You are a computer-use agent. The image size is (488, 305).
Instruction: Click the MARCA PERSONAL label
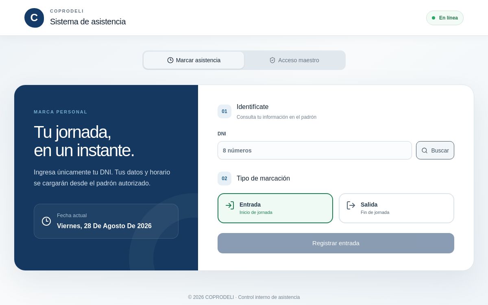click(61, 112)
